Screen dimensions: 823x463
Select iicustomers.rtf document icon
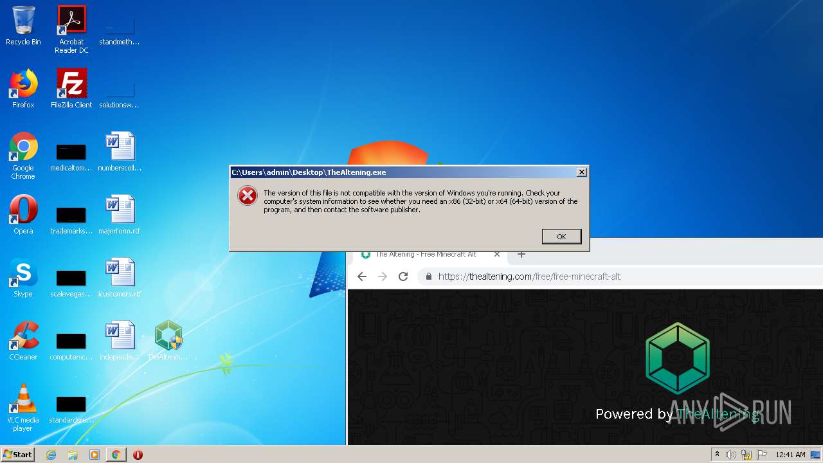(120, 277)
